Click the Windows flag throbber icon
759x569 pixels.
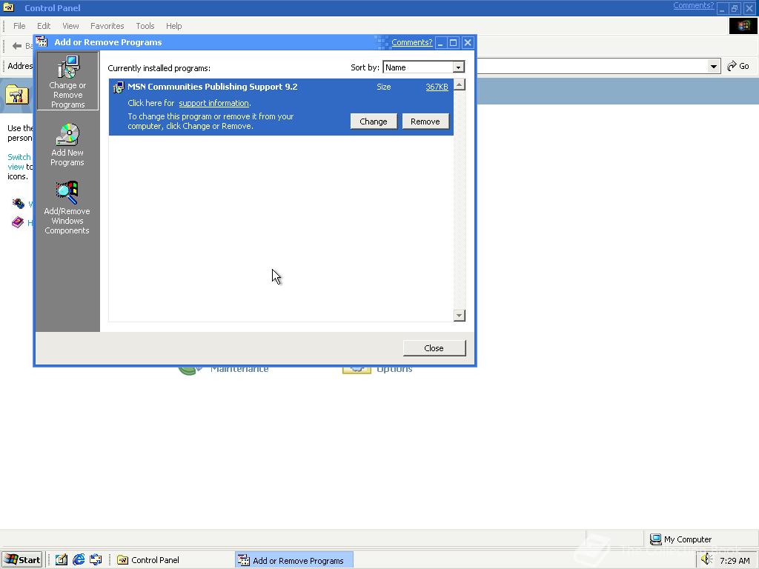(743, 26)
